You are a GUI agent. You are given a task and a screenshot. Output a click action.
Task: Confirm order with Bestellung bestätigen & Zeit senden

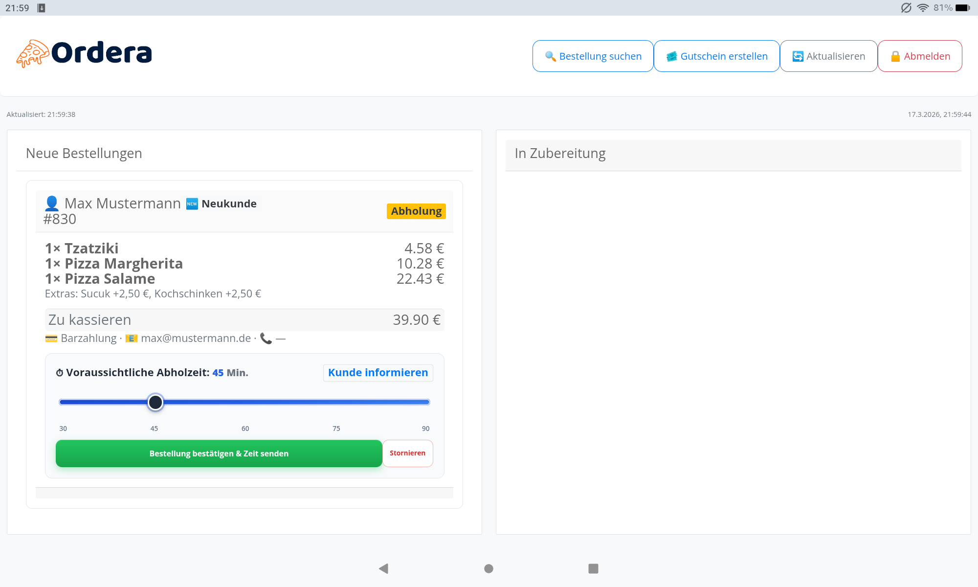point(219,453)
